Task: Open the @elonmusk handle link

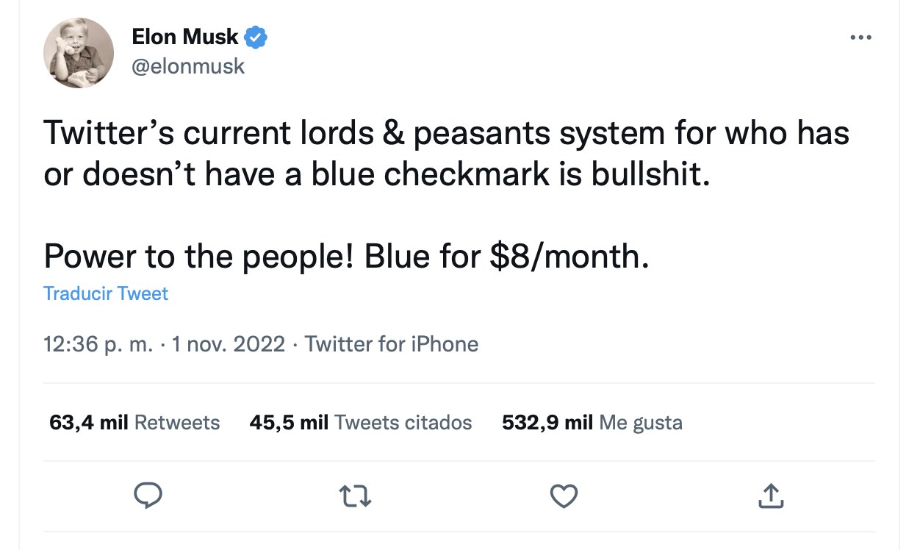Action: (188, 67)
